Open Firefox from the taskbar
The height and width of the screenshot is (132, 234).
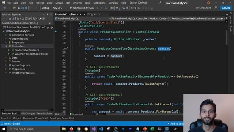[x=71, y=129]
